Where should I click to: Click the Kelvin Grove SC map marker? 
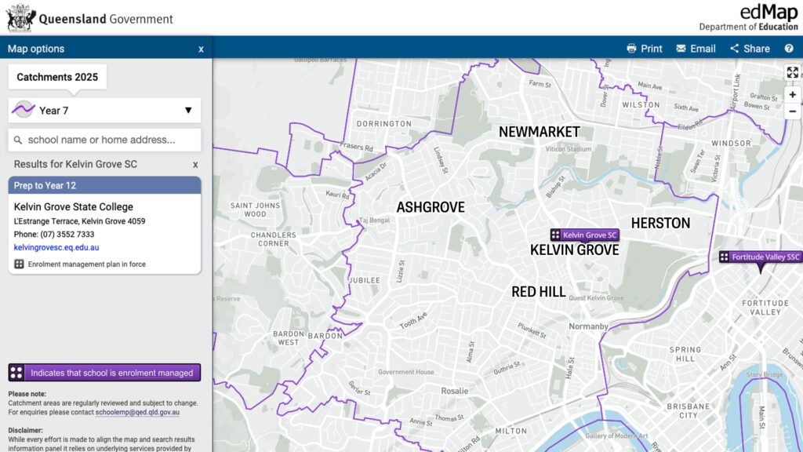(584, 235)
